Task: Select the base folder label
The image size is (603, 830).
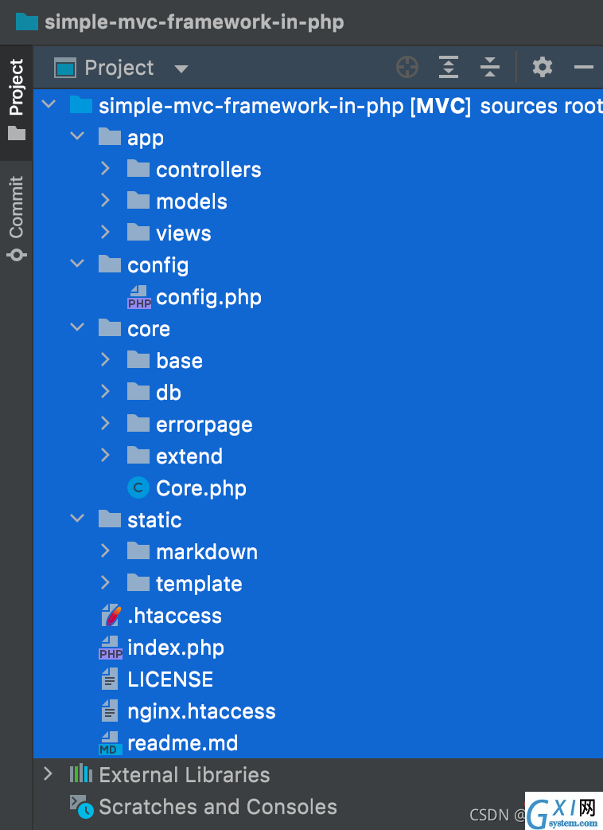Action: 180,361
